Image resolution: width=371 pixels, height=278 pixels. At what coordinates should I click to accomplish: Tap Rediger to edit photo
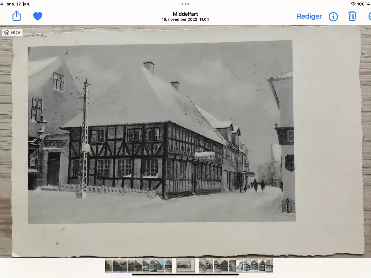point(309,16)
